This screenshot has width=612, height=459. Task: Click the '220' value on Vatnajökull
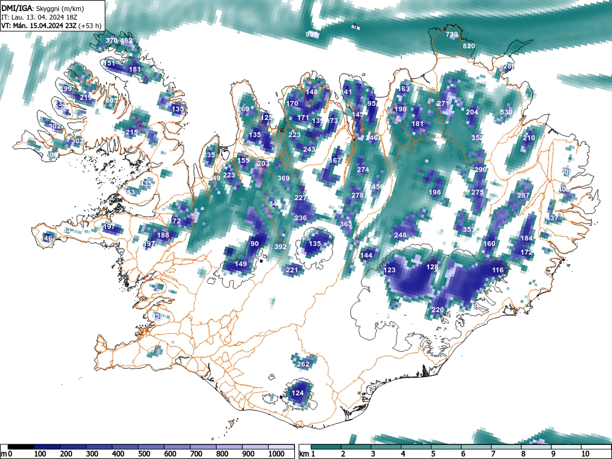(438, 310)
